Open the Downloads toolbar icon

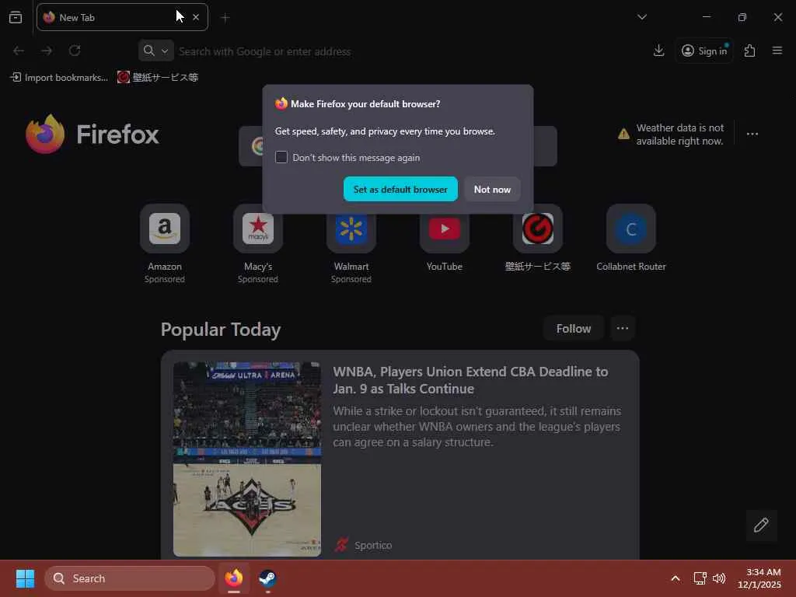(659, 51)
